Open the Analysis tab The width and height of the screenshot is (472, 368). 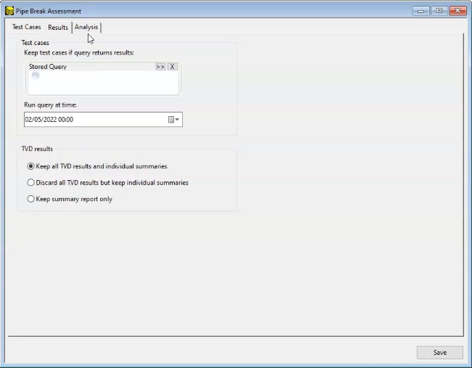point(86,27)
